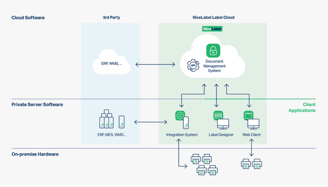The height and width of the screenshot is (187, 328).
Task: Click the ERP, MES, WMS... label
Action: (x=111, y=135)
